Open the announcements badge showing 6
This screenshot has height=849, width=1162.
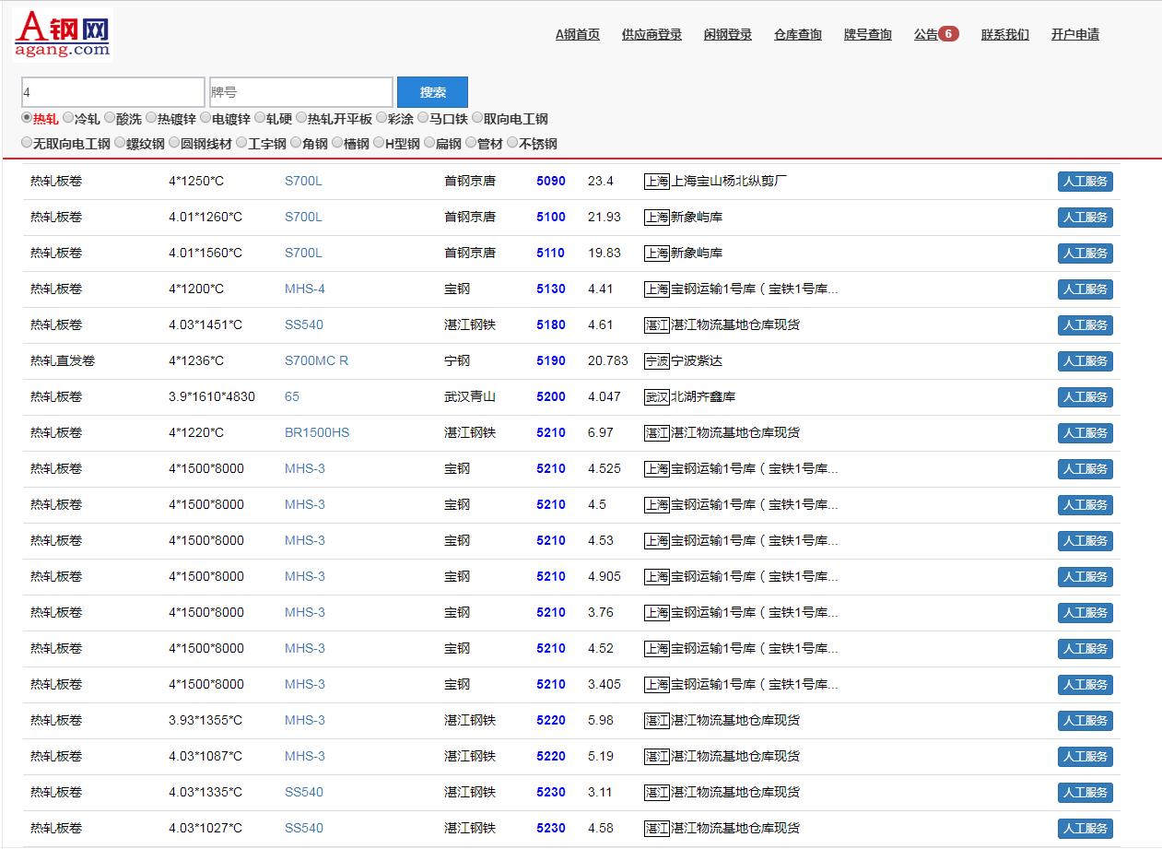(948, 34)
